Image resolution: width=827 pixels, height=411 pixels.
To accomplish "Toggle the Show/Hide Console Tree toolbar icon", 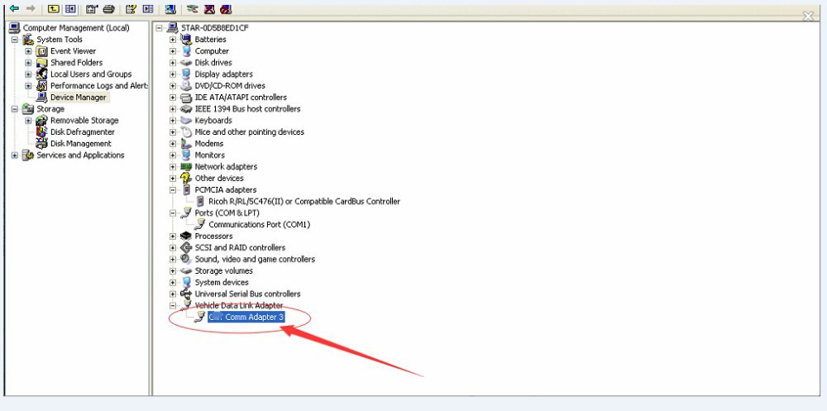I will 70,9.
